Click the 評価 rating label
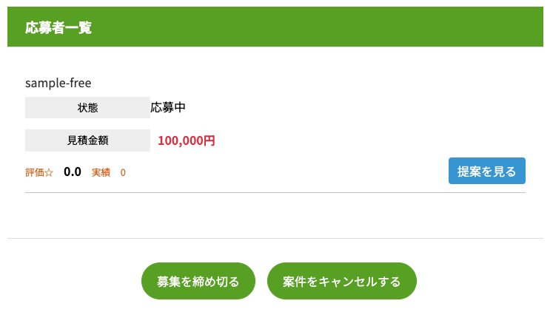The width and height of the screenshot is (553, 312). pyautogui.click(x=35, y=172)
